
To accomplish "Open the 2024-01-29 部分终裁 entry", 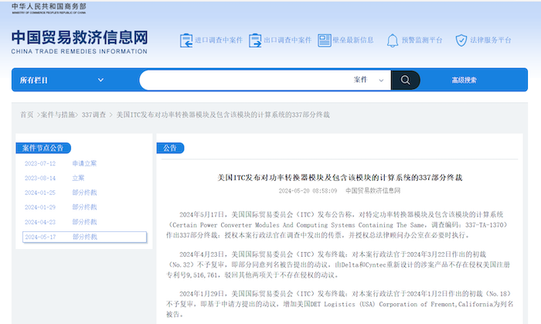I will [x=61, y=207].
